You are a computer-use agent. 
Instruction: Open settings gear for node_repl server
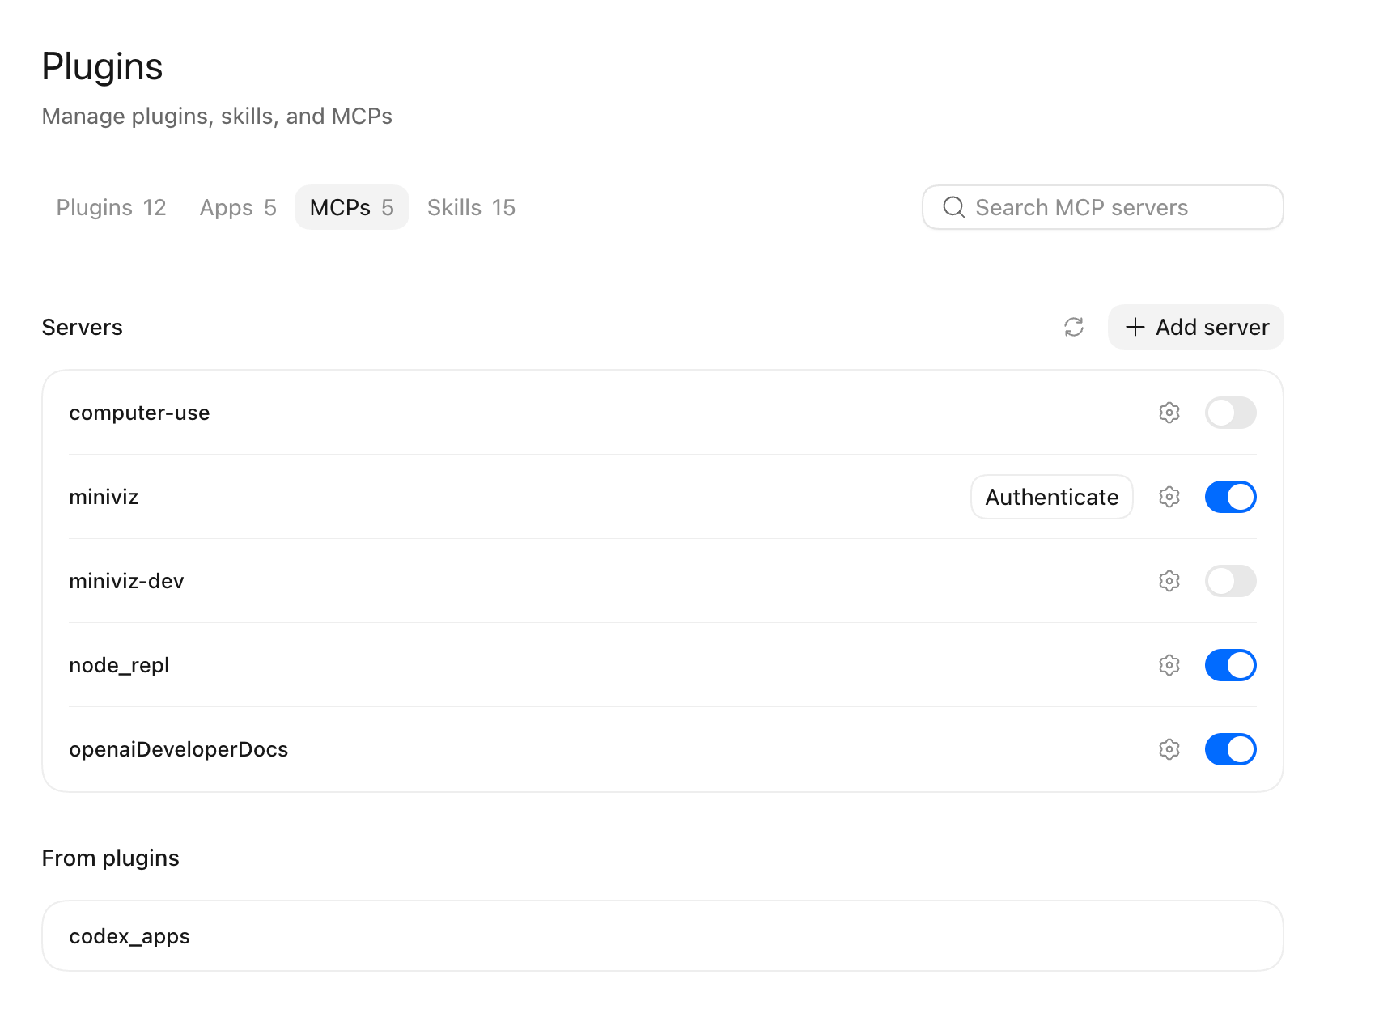1169,665
